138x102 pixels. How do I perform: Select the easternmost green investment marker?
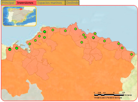132,54
